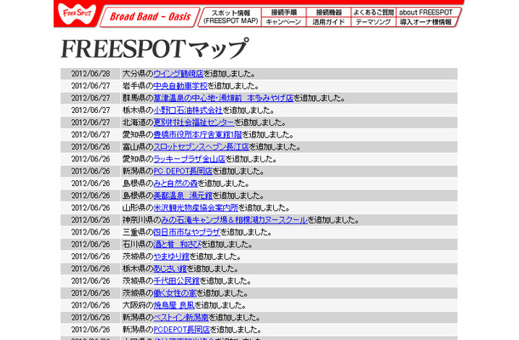Open the みと自然の森 link
This screenshot has height=340, width=519.
(x=175, y=184)
